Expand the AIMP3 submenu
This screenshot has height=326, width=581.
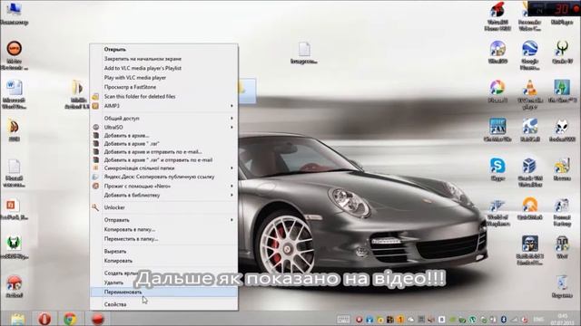click(x=163, y=106)
